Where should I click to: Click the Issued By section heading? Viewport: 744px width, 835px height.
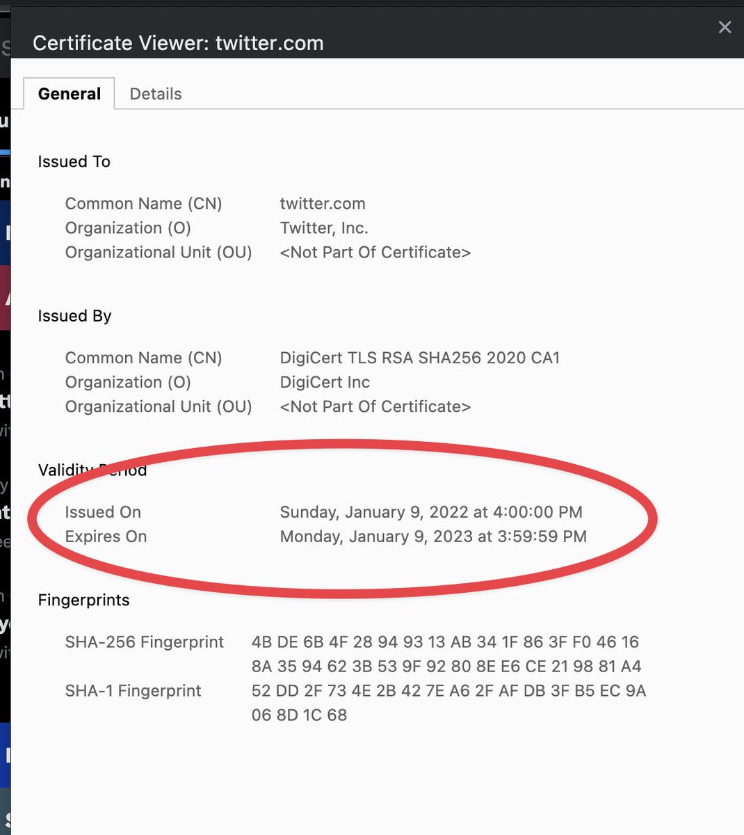[x=74, y=316]
